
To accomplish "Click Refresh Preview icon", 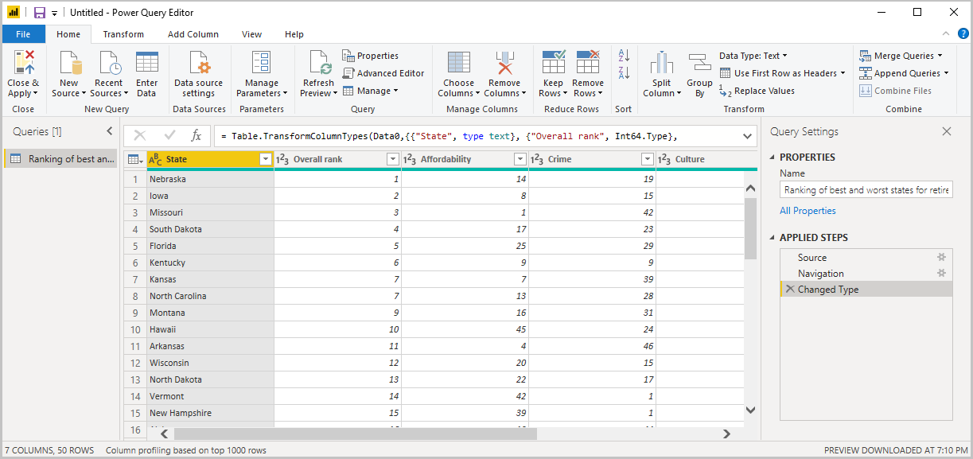I will click(x=318, y=63).
